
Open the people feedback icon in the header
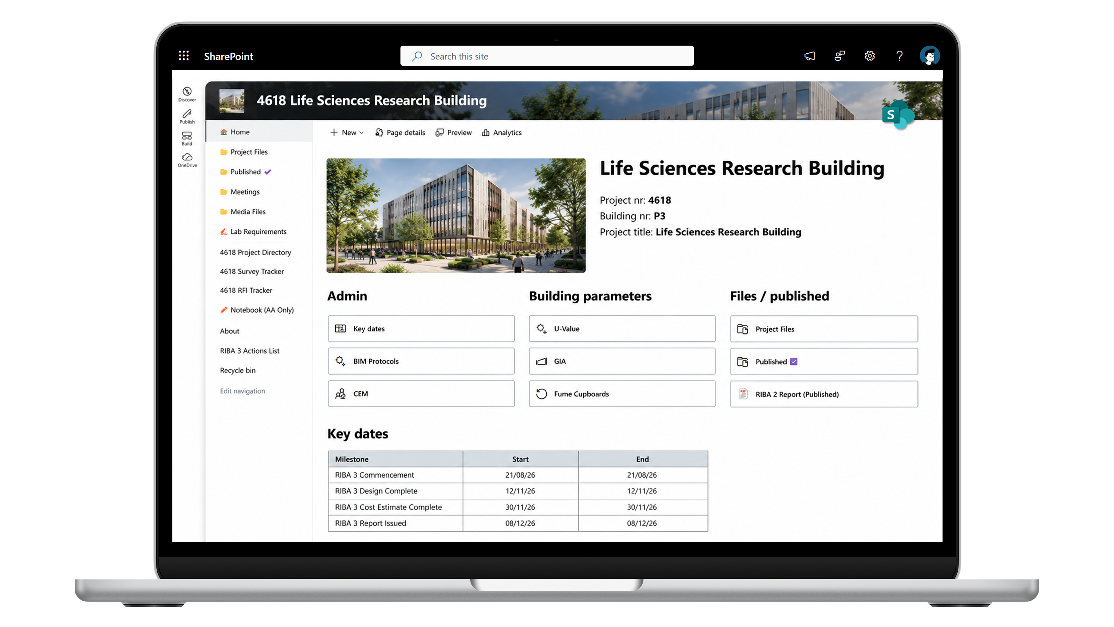[839, 56]
